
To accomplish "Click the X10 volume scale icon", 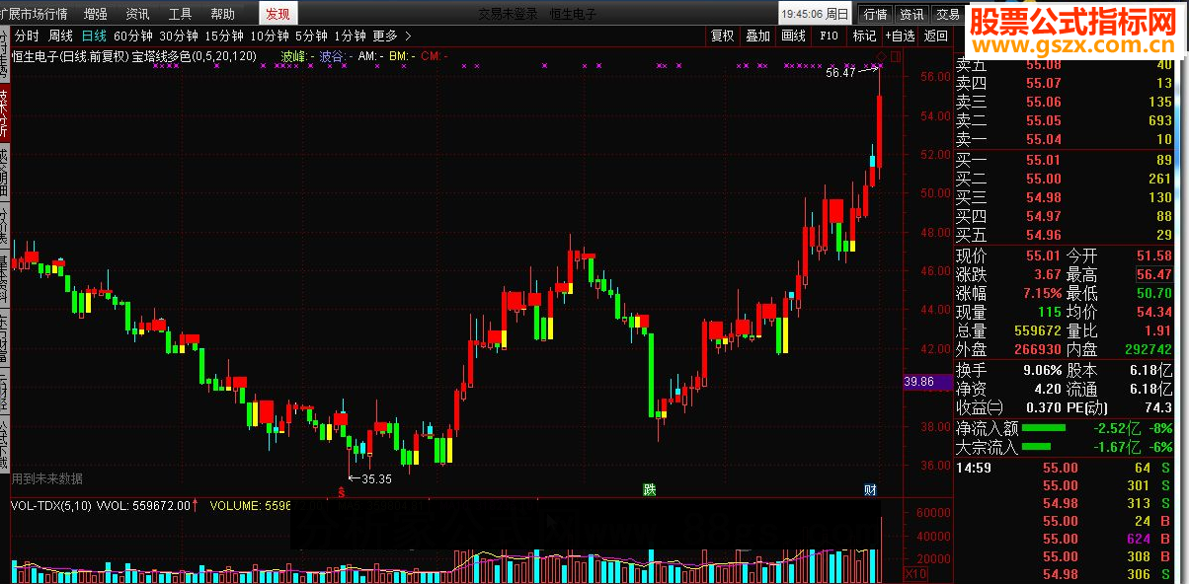I will click(915, 572).
